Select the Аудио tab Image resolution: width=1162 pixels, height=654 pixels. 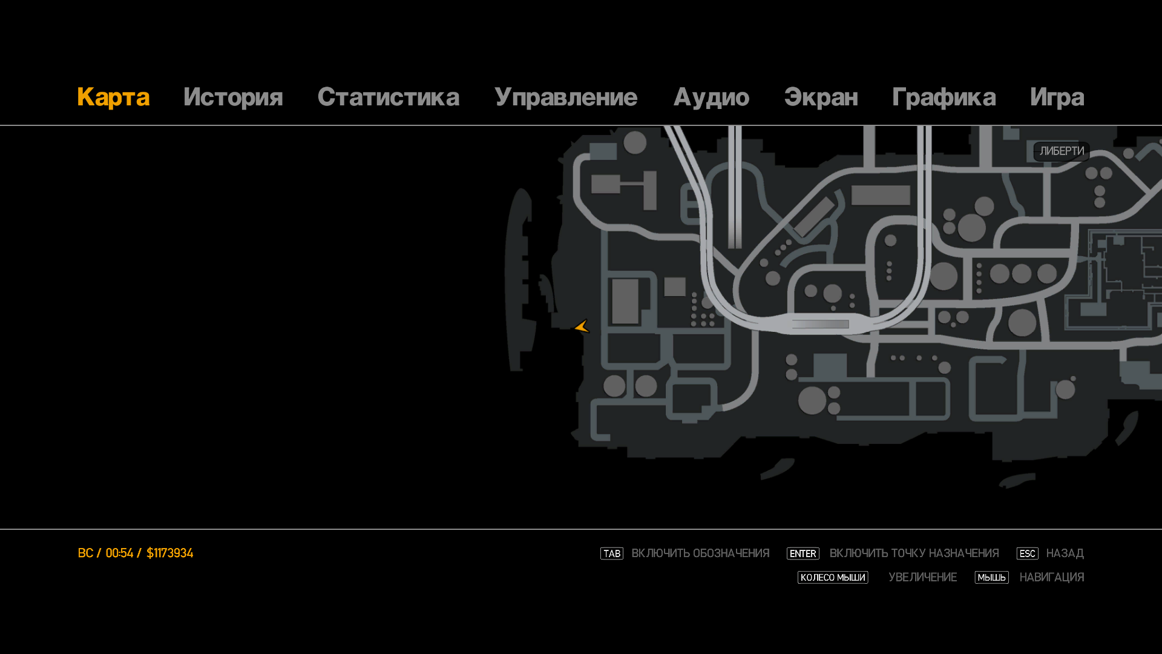tap(711, 97)
